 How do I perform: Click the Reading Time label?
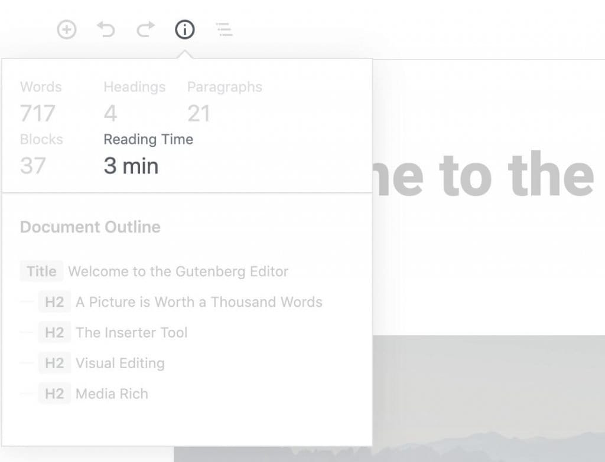(148, 139)
